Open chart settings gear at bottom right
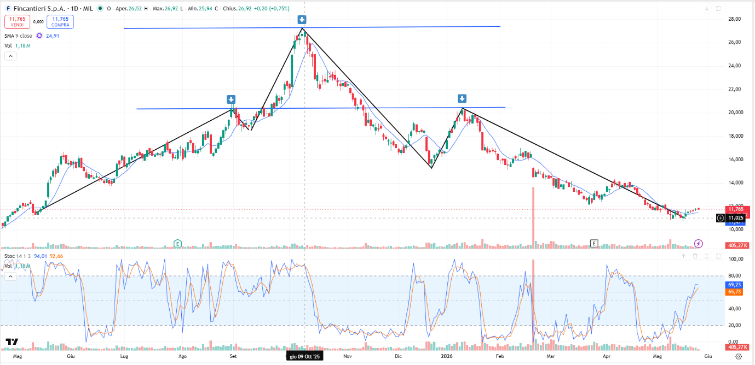This screenshot has width=755, height=365. coord(739,356)
